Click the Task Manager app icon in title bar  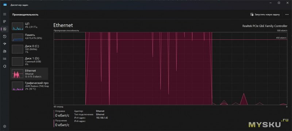click(5, 5)
